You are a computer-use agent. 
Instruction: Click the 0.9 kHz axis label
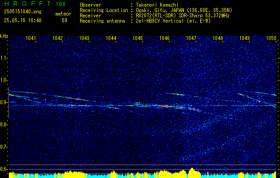(4, 102)
